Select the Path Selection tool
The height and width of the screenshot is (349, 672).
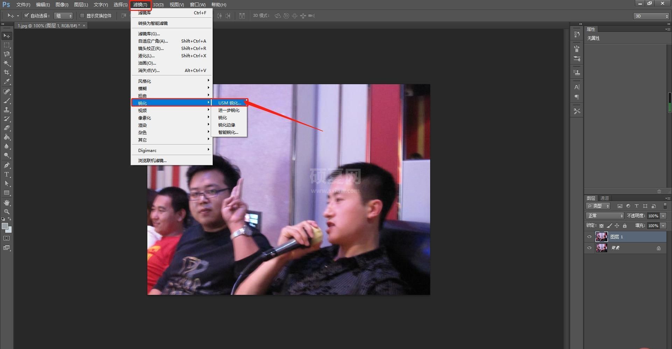[x=7, y=183]
